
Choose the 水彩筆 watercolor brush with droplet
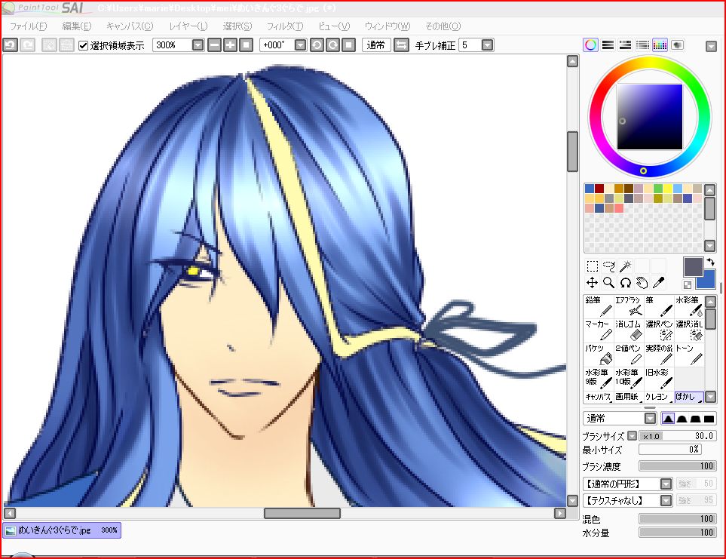(689, 306)
